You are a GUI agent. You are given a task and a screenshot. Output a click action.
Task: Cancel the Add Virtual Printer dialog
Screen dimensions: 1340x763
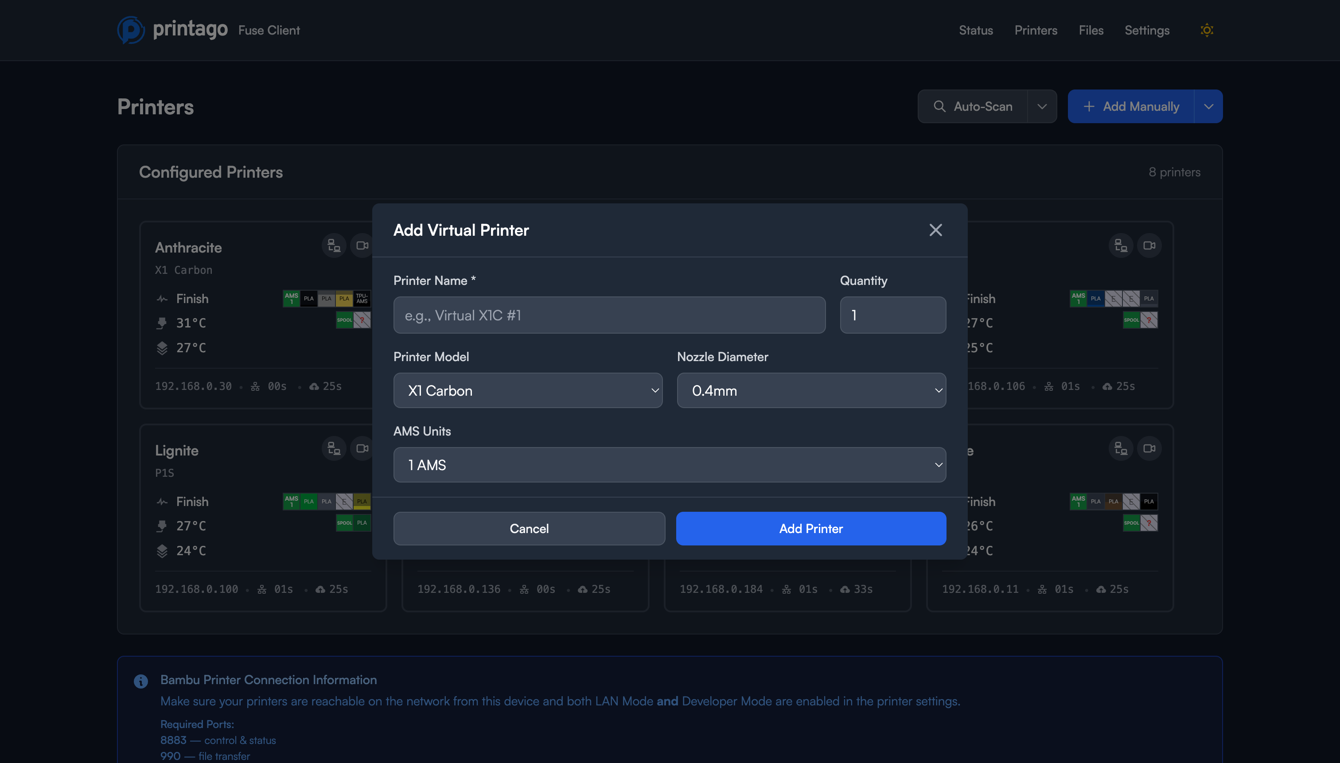click(529, 528)
